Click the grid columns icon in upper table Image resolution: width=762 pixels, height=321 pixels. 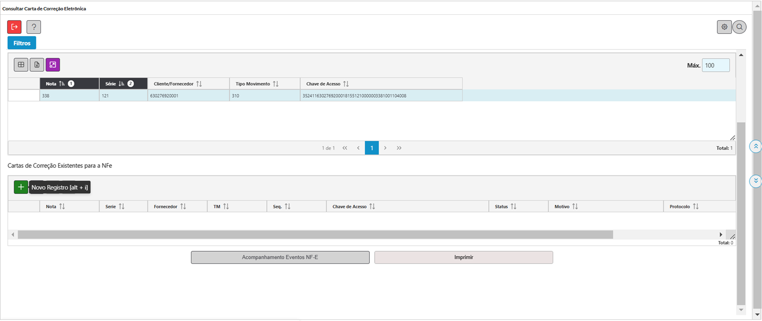click(21, 65)
